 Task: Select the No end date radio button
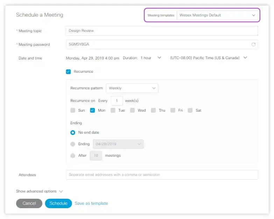coord(73,133)
